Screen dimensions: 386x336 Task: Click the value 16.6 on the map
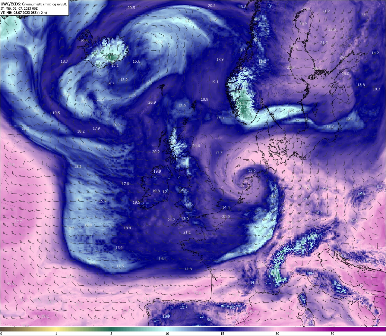tap(319, 213)
